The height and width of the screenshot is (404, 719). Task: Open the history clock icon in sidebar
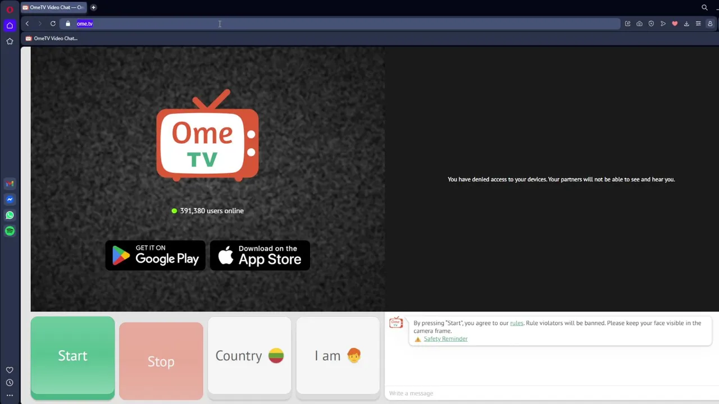(x=10, y=383)
